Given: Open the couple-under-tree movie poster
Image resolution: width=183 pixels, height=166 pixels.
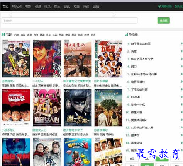Looking at the screenshot, I should pyautogui.click(x=108, y=108).
